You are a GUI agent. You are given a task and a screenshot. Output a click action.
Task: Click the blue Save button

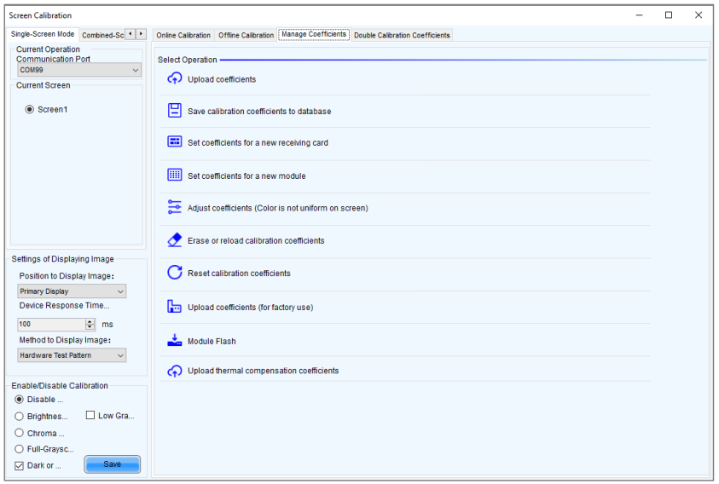[x=113, y=464]
